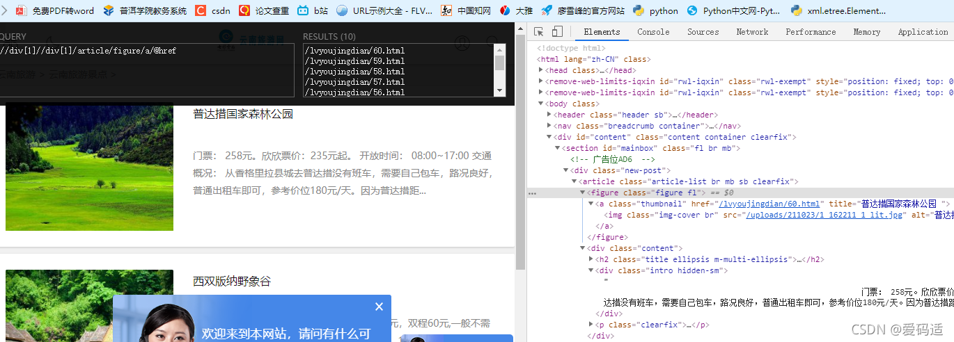Select result /lvyoujingdian/60.html in RESULTS
Screen dimensions: 954x342
point(354,51)
